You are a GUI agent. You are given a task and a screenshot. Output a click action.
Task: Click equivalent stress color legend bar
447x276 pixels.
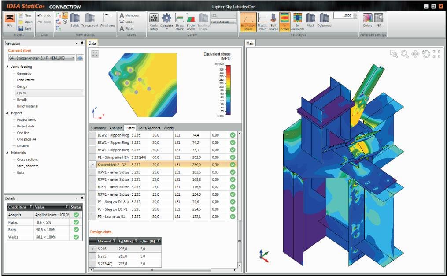pyautogui.click(x=229, y=90)
